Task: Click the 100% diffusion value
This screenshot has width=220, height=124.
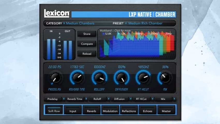Action: (x=121, y=67)
